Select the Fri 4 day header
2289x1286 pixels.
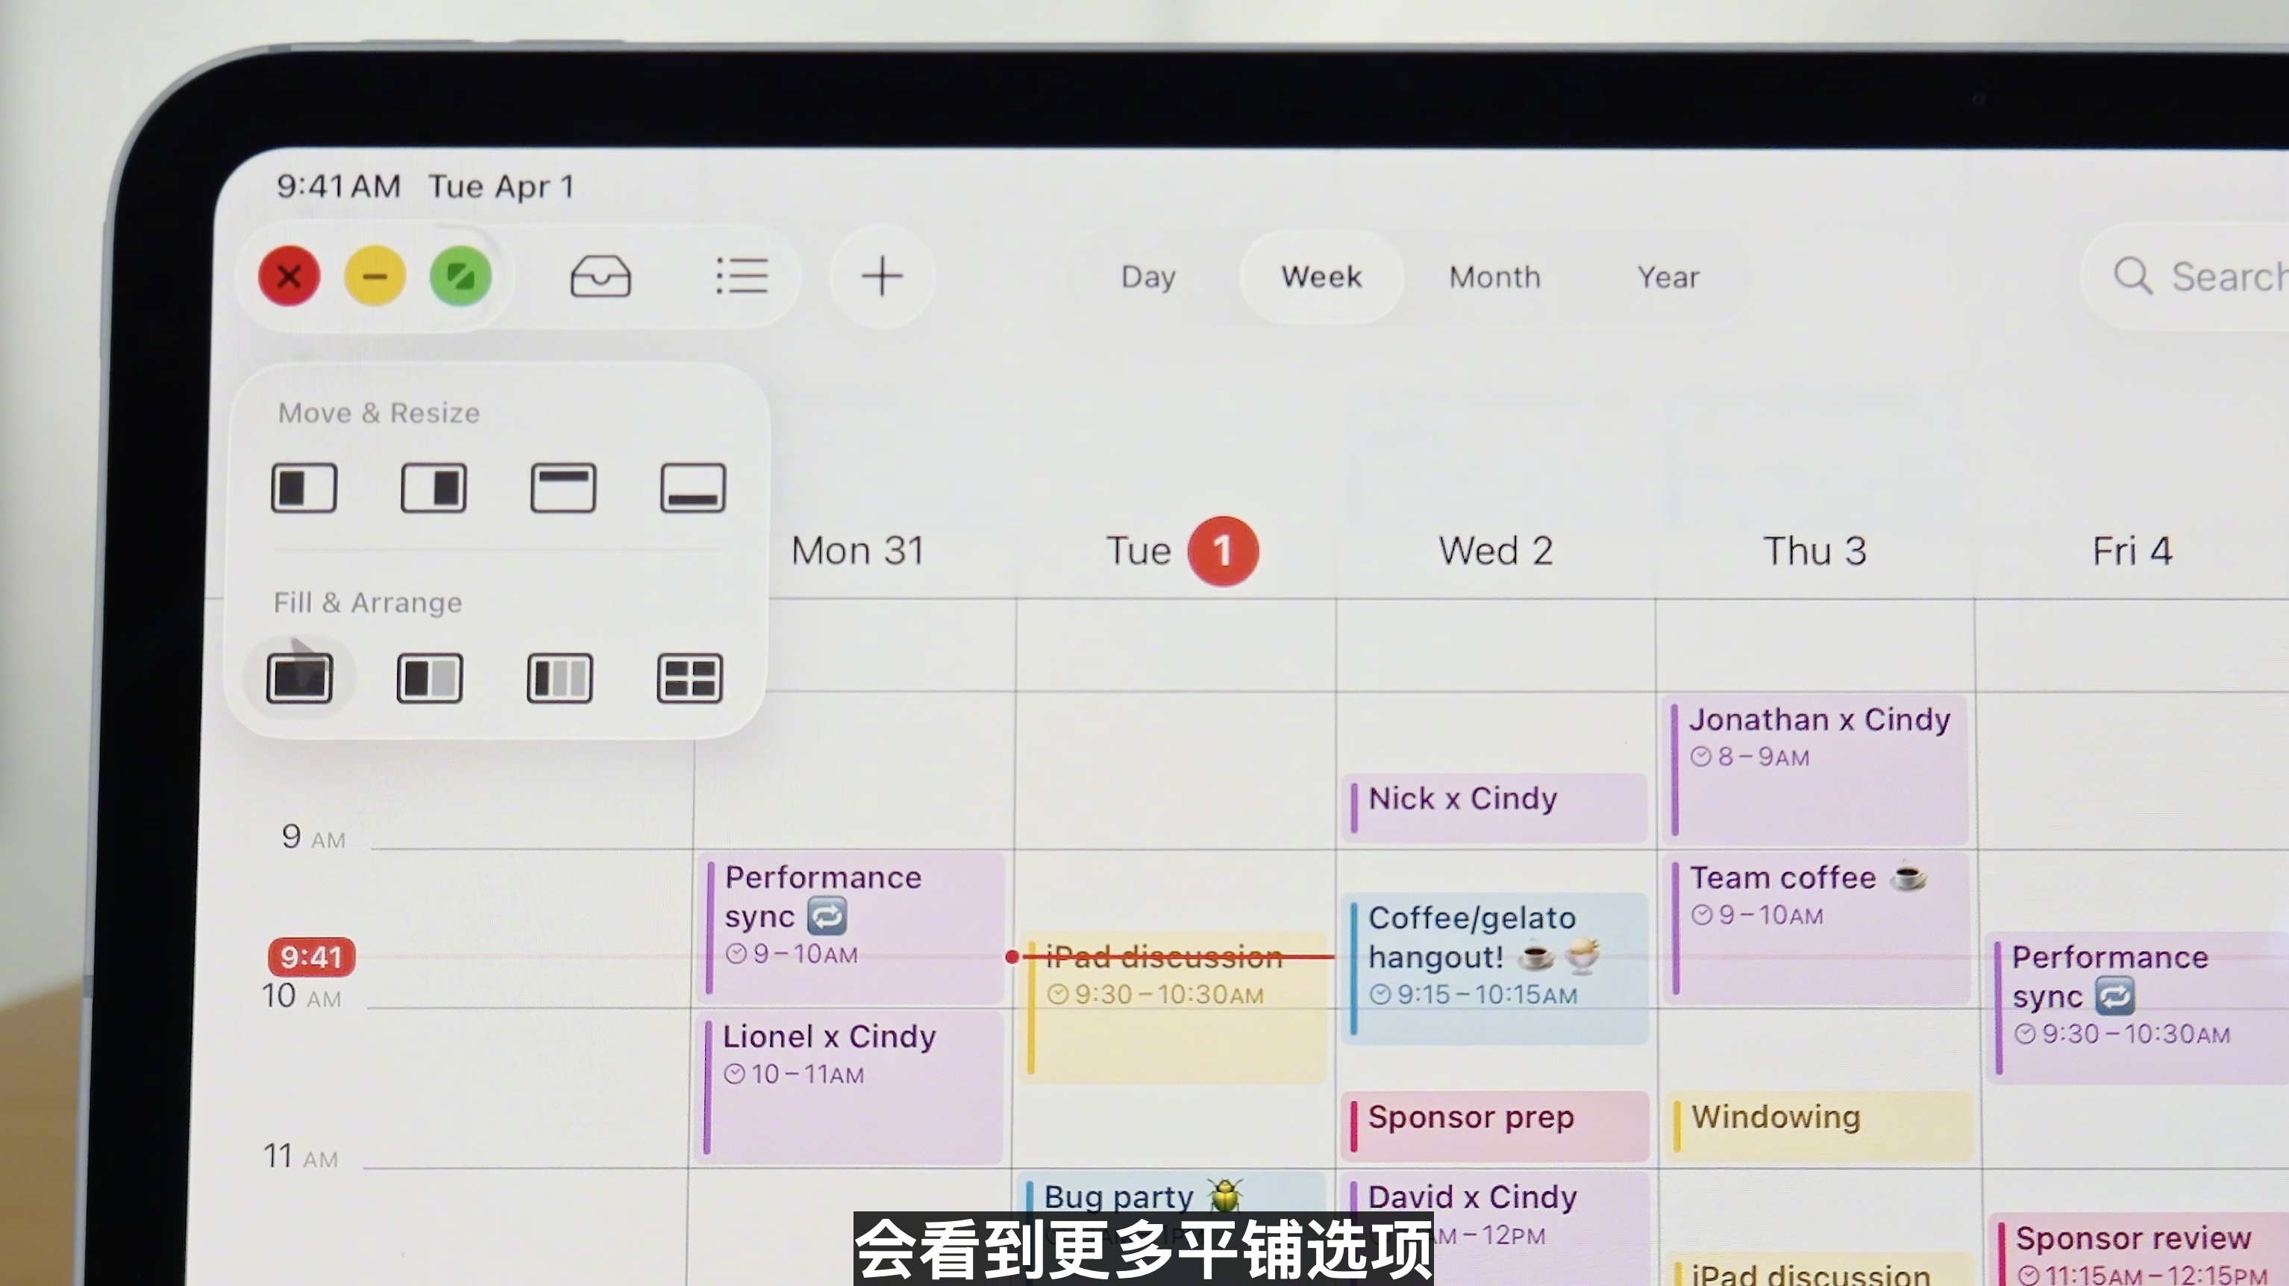2132,551
